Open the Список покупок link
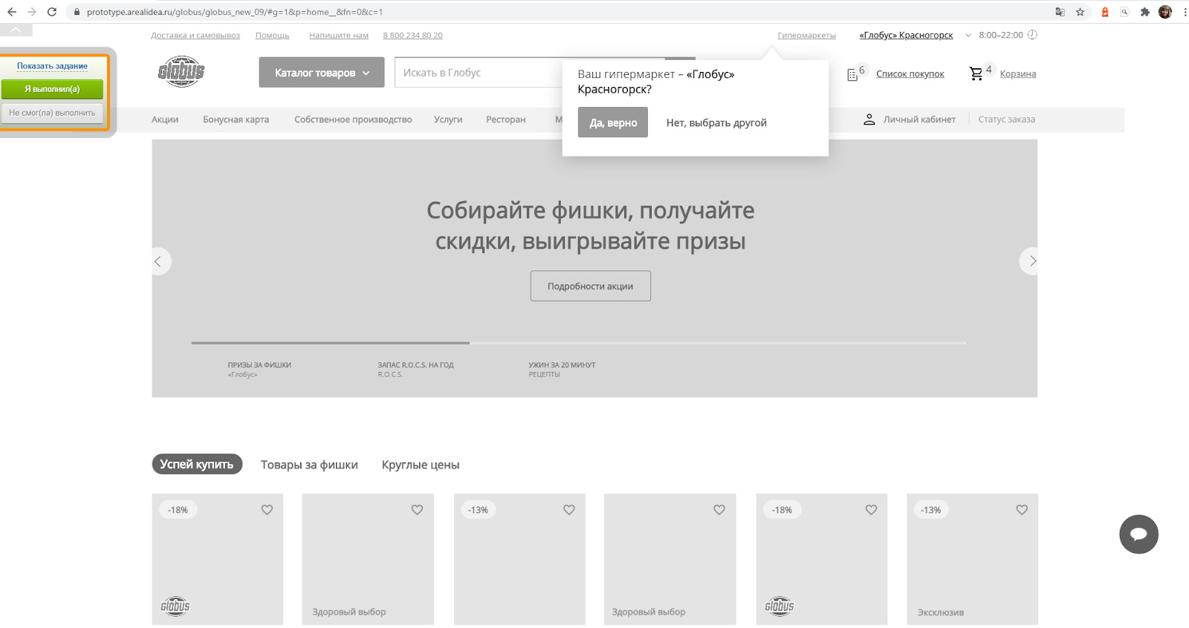 pos(910,74)
